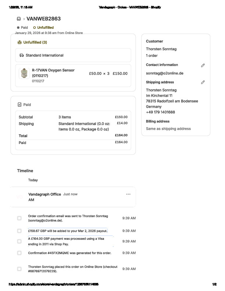The width and height of the screenshot is (225, 291).
Task: Click the breadcrumb chevron beside VANWEB2863
Action: [x=24, y=19]
